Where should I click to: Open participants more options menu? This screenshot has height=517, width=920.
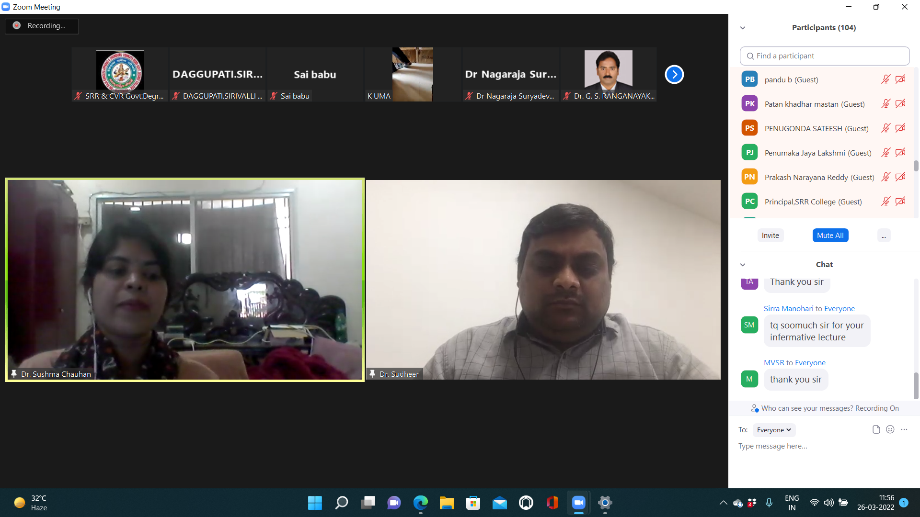[884, 236]
